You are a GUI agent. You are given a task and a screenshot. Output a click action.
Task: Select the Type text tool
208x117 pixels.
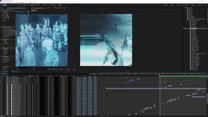coord(27,5)
